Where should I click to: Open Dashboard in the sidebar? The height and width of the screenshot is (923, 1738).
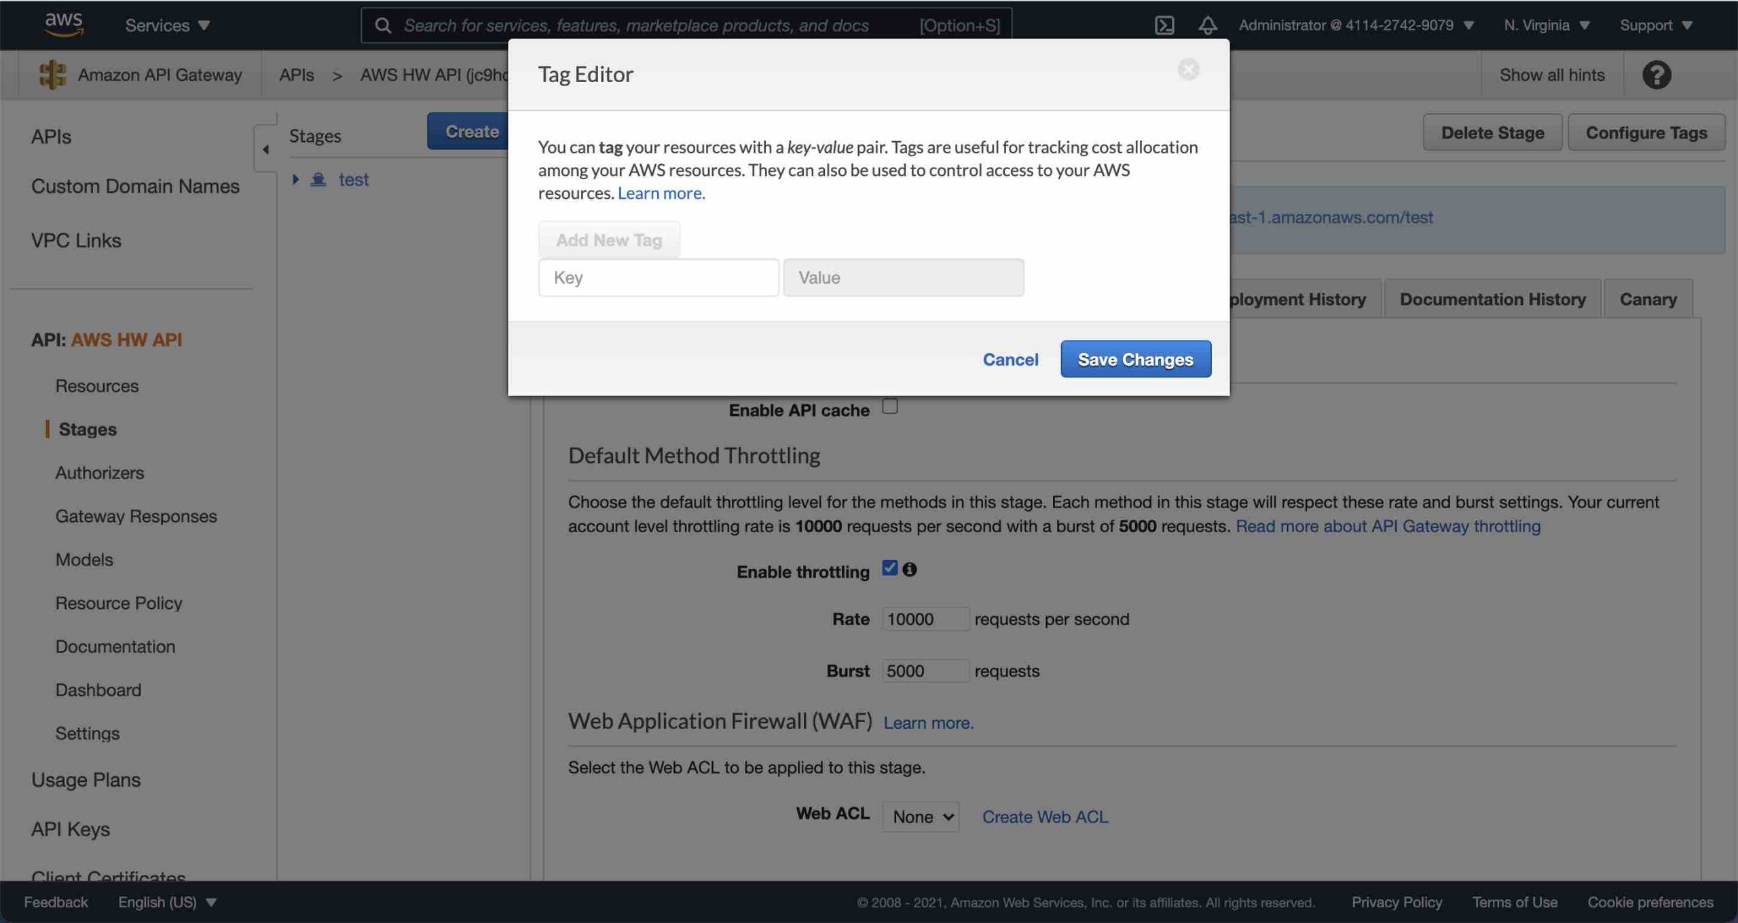point(98,690)
